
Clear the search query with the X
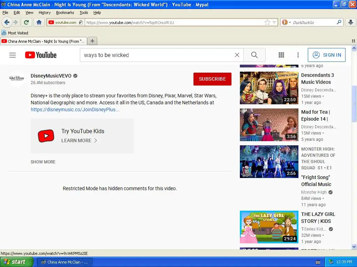pos(237,55)
